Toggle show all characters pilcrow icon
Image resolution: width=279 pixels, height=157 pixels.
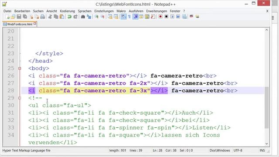point(129,17)
